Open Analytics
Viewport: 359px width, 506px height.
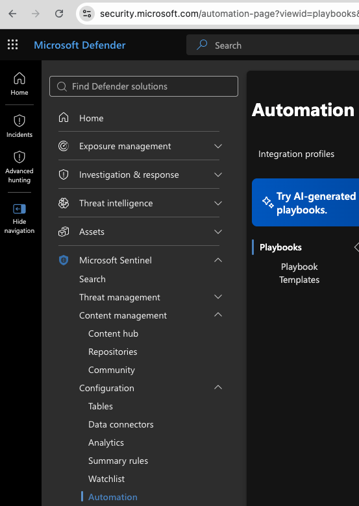[106, 442]
